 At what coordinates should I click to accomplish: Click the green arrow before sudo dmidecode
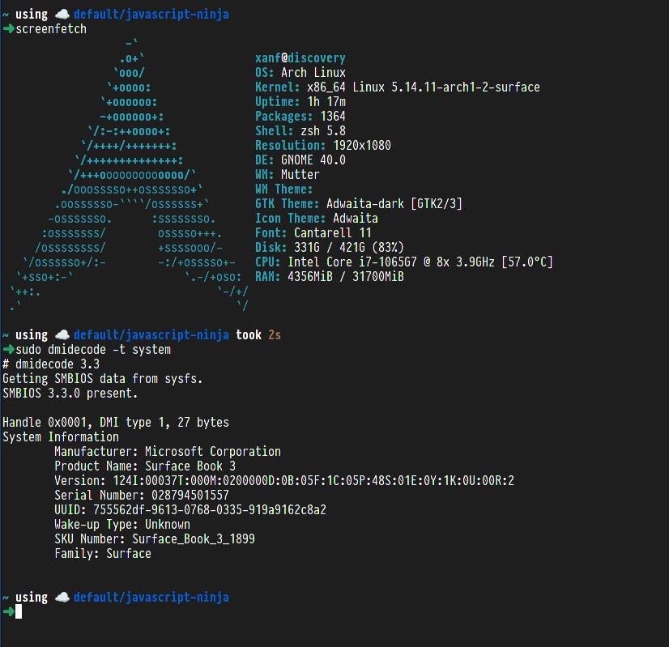(x=9, y=349)
